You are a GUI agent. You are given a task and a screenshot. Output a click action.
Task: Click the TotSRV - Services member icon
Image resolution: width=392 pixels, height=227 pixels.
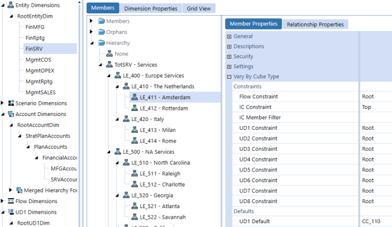(x=109, y=64)
